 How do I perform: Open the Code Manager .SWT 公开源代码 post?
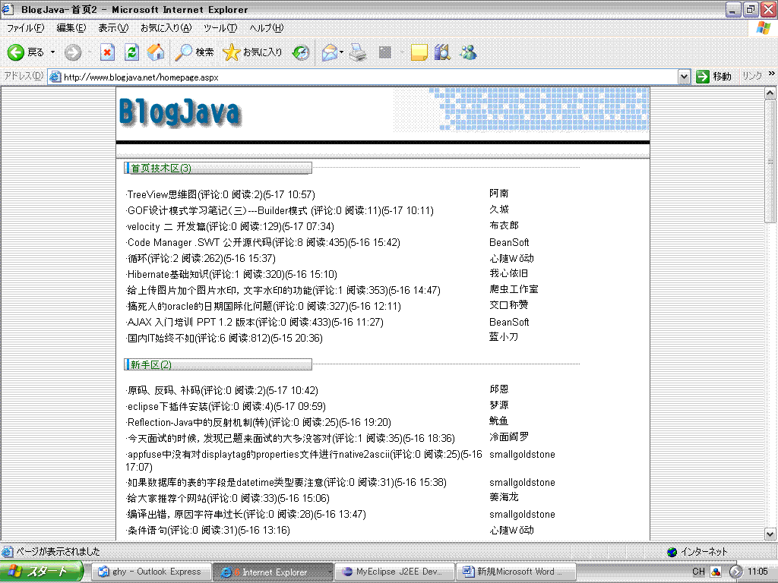tap(263, 242)
